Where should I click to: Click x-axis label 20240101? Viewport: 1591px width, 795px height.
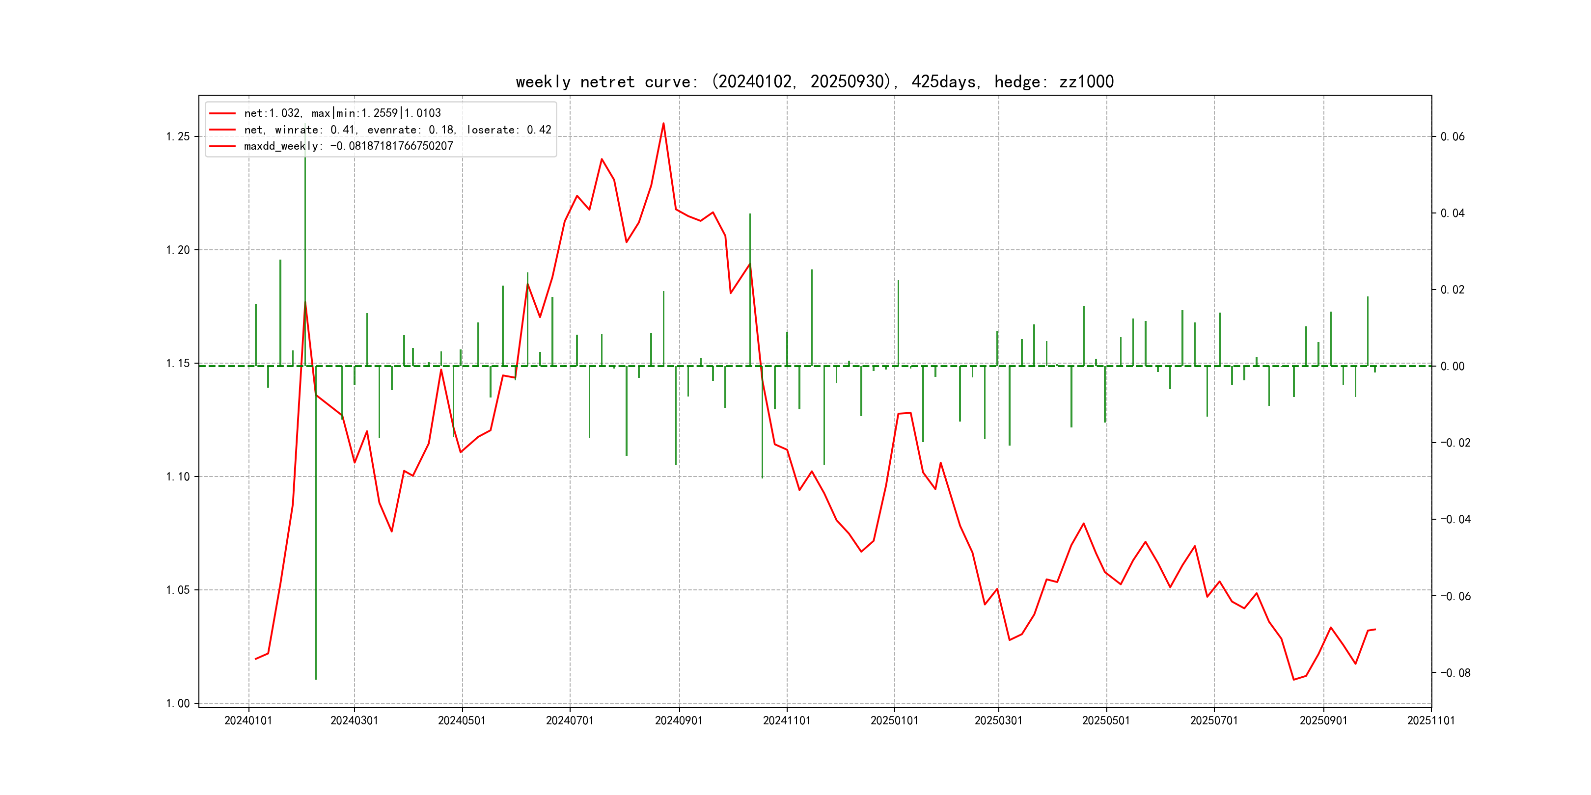tap(248, 720)
